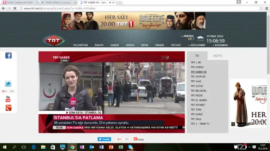This screenshot has height=151, width=270.
Task: Select TRT AVAZ channel
Action: (x=196, y=81)
